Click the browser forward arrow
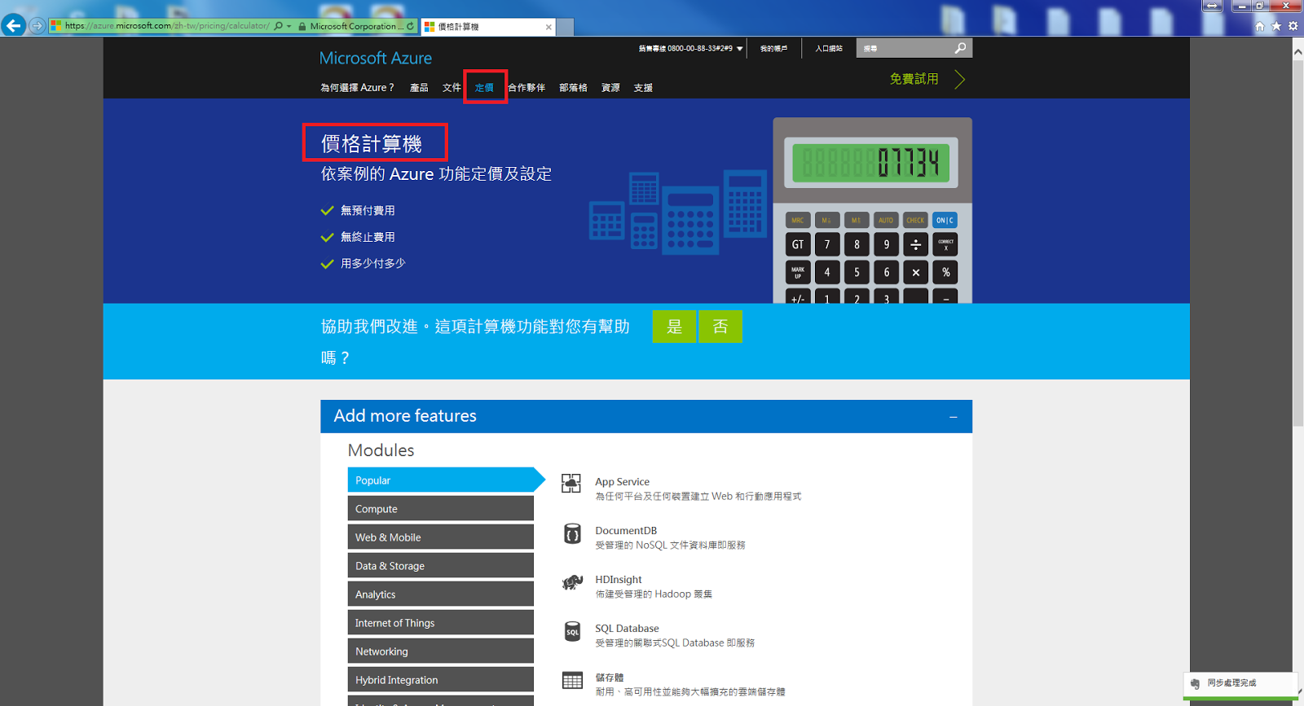This screenshot has width=1304, height=706. pos(37,25)
